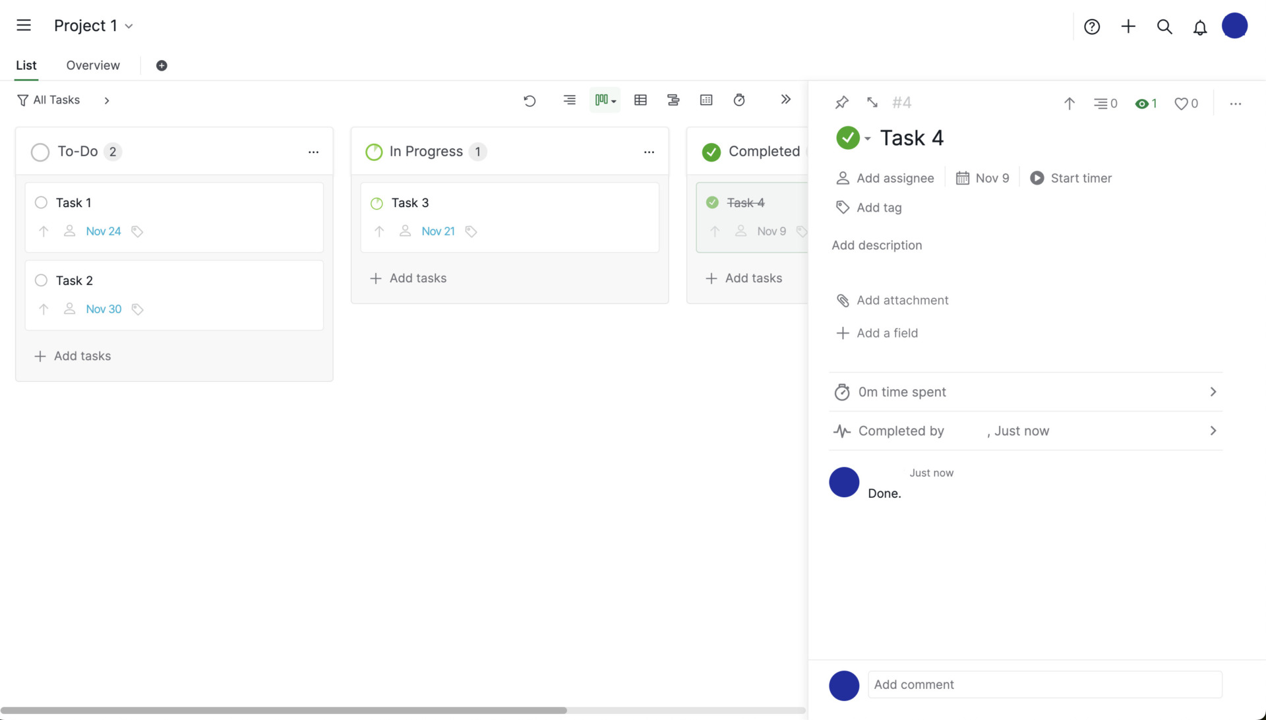Image resolution: width=1266 pixels, height=720 pixels.
Task: Open calendar view icon
Action: click(x=706, y=100)
